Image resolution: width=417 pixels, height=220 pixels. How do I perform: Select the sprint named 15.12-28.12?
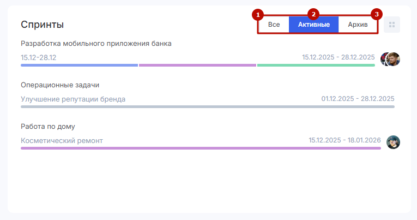pos(39,57)
